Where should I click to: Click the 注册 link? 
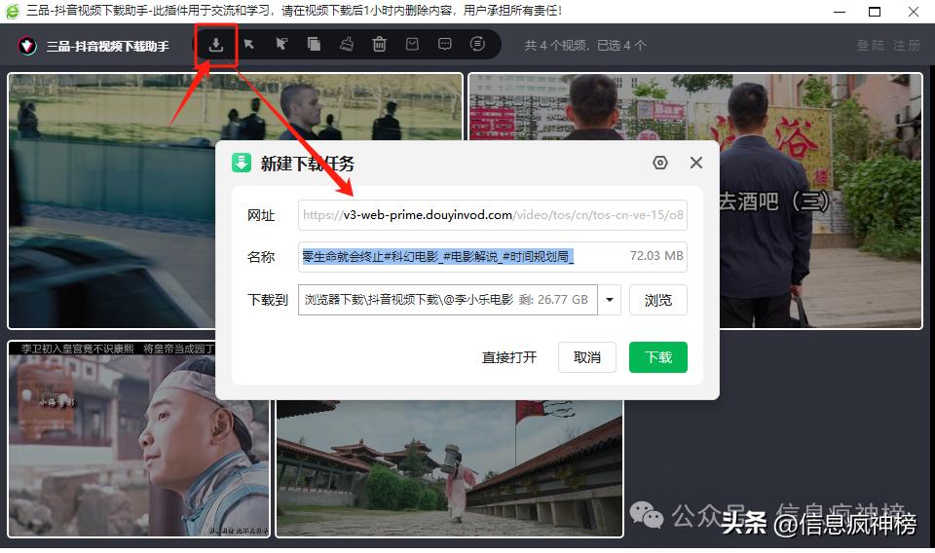tap(907, 46)
